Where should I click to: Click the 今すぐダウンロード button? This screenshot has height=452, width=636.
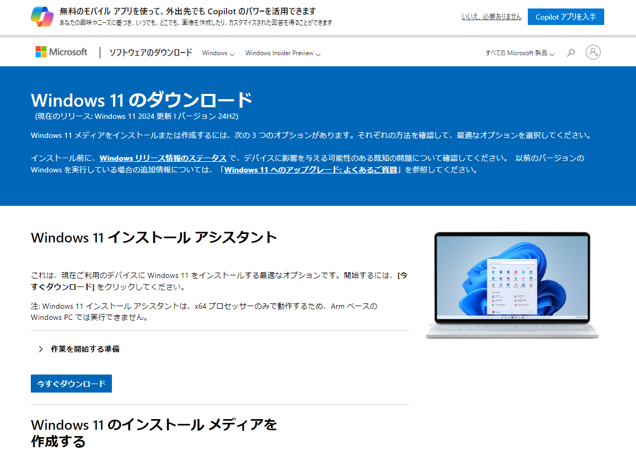pyautogui.click(x=72, y=384)
